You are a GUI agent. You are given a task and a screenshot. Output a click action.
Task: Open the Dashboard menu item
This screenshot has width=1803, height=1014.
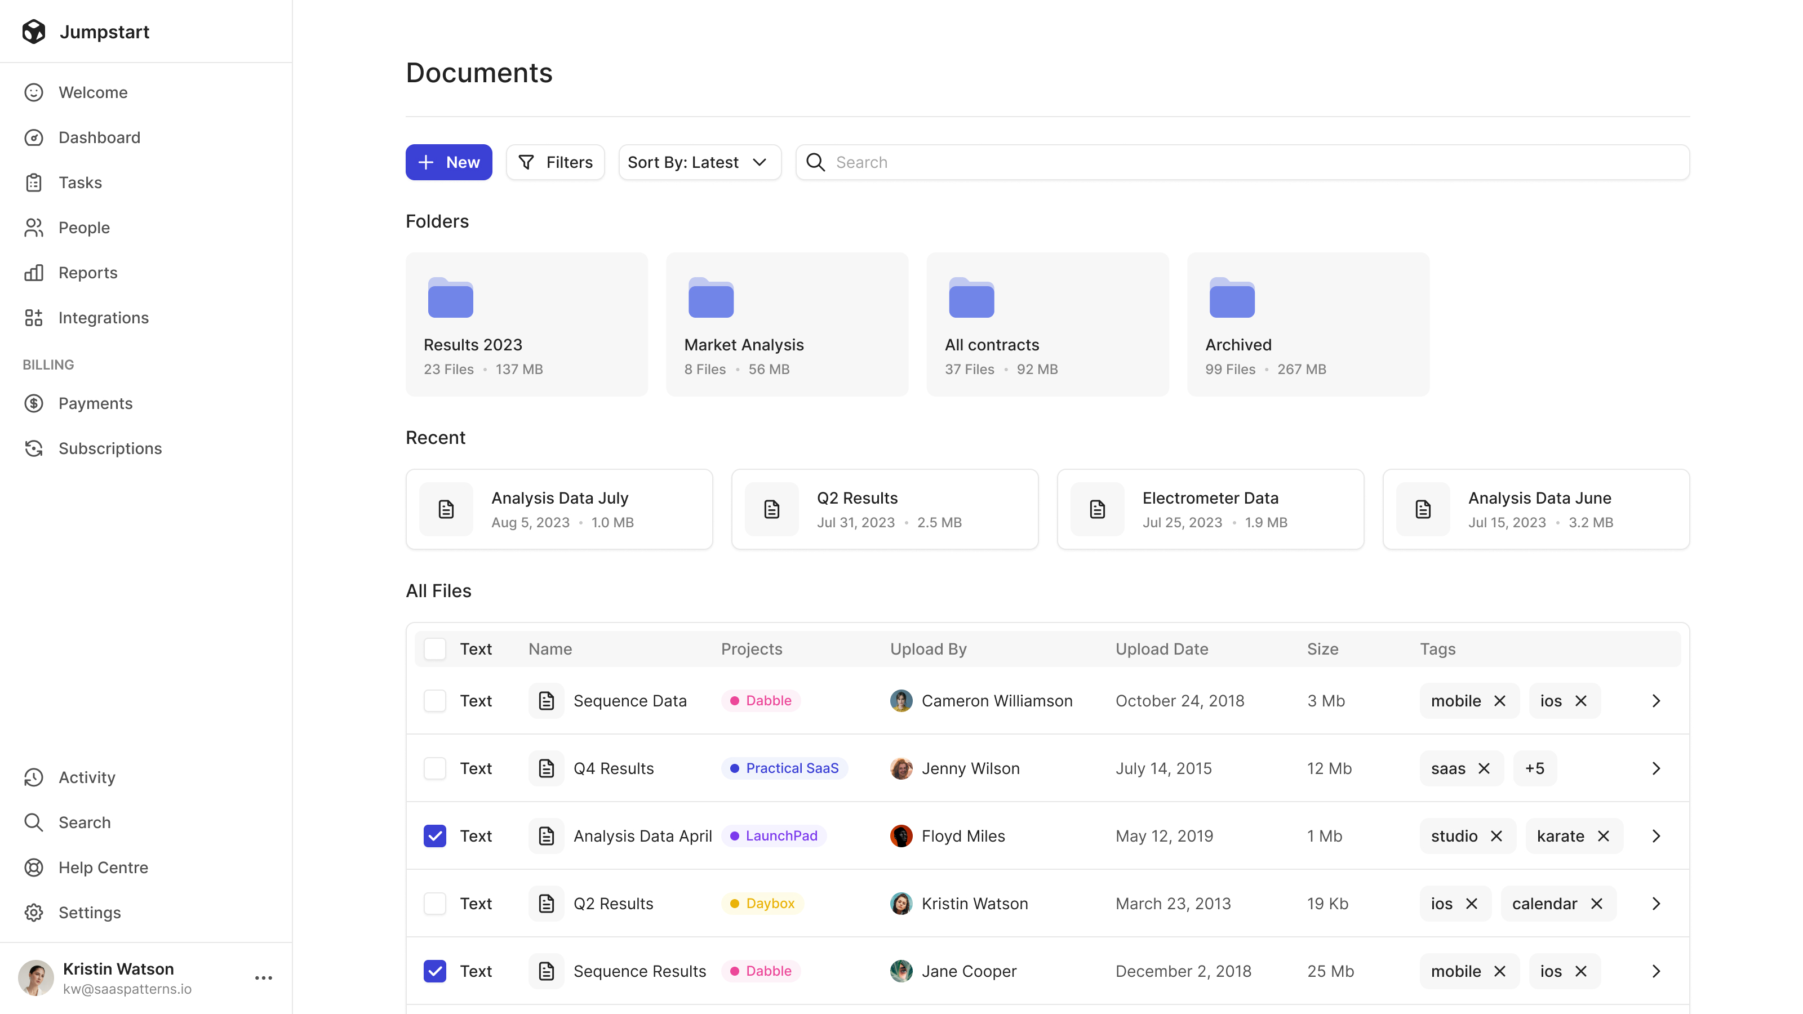99,137
